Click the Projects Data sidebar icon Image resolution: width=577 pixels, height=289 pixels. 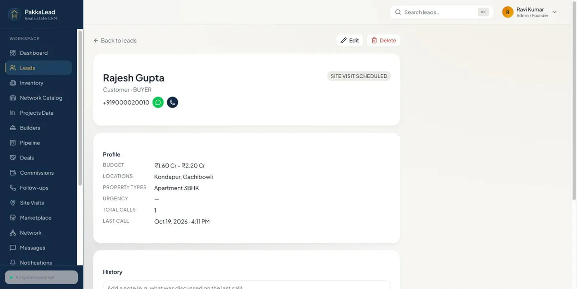point(13,113)
